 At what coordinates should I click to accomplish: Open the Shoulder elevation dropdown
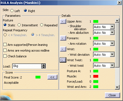click(x=112, y=27)
